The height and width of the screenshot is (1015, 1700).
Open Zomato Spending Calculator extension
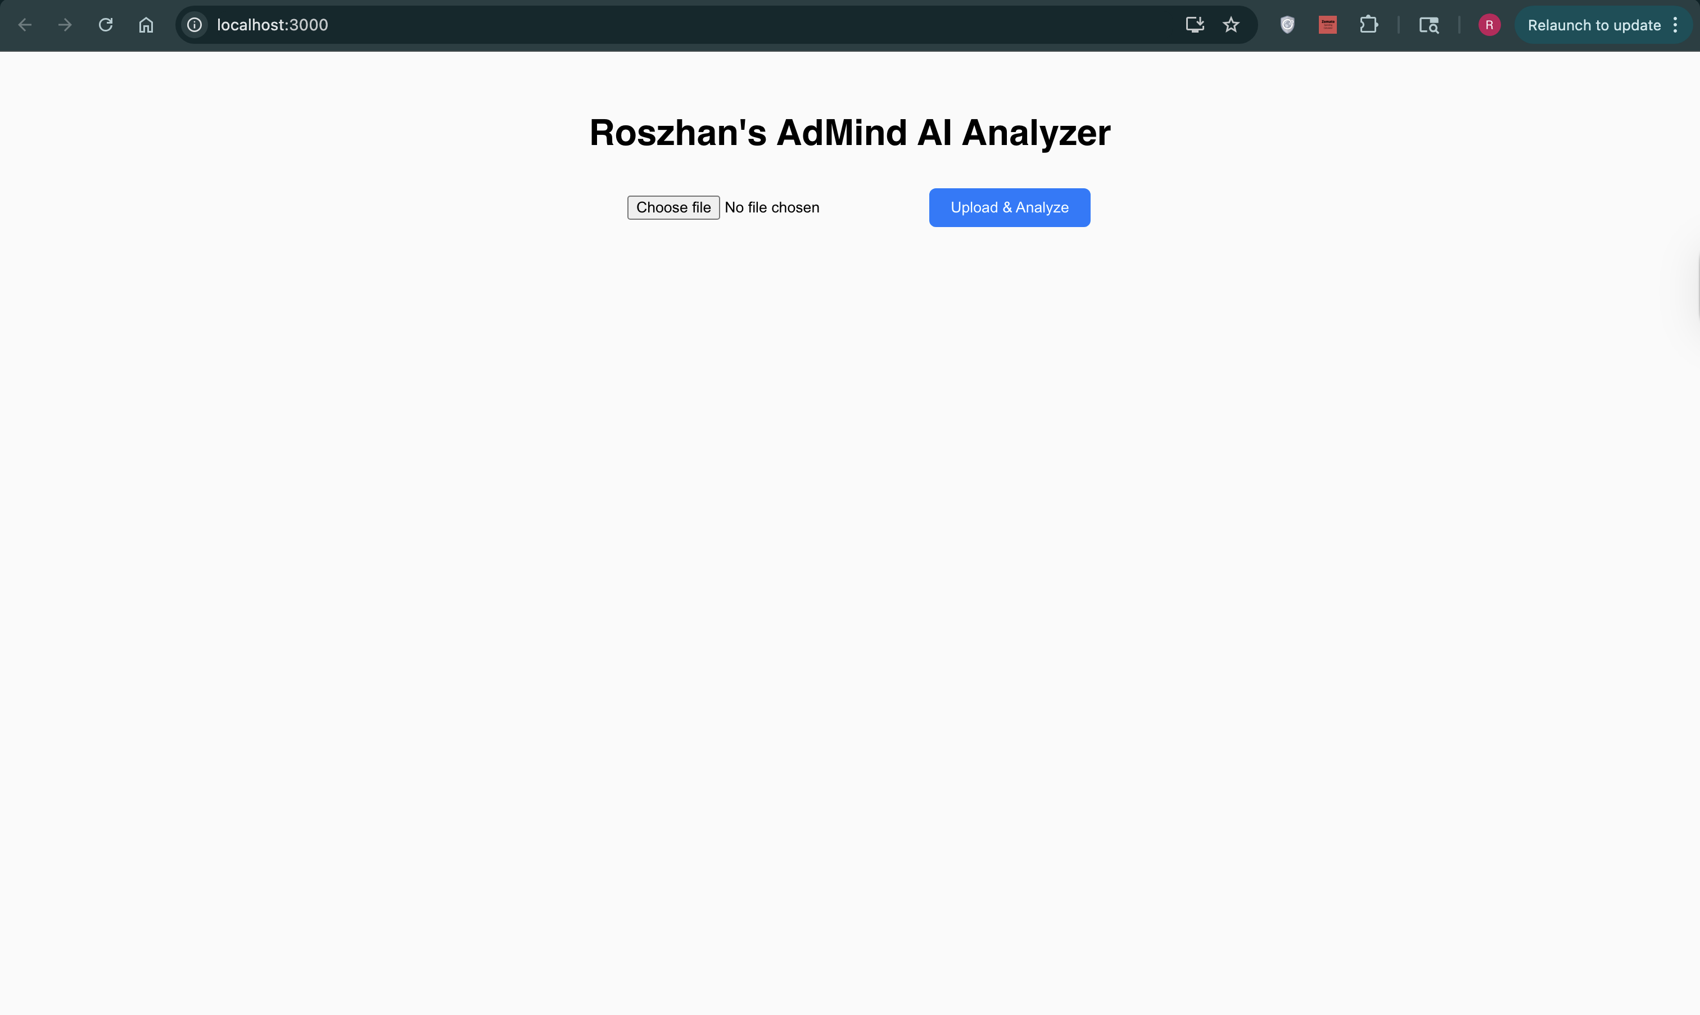(x=1327, y=25)
